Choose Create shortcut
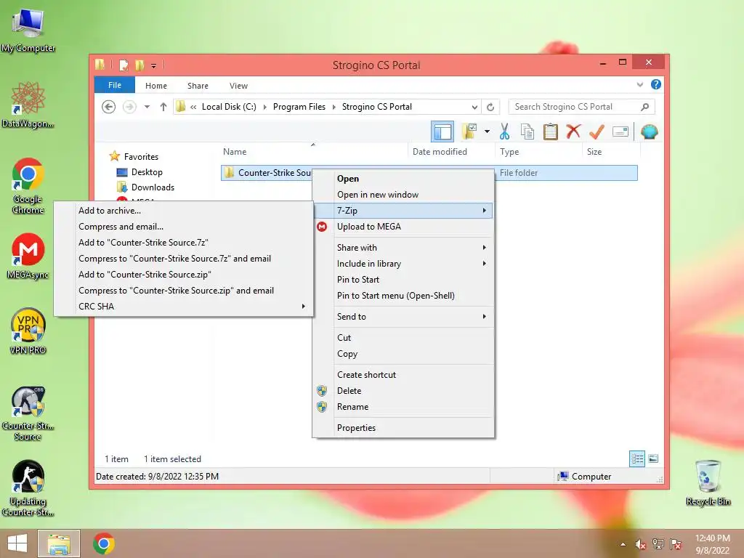Viewport: 744px width, 558px height. (x=403, y=374)
